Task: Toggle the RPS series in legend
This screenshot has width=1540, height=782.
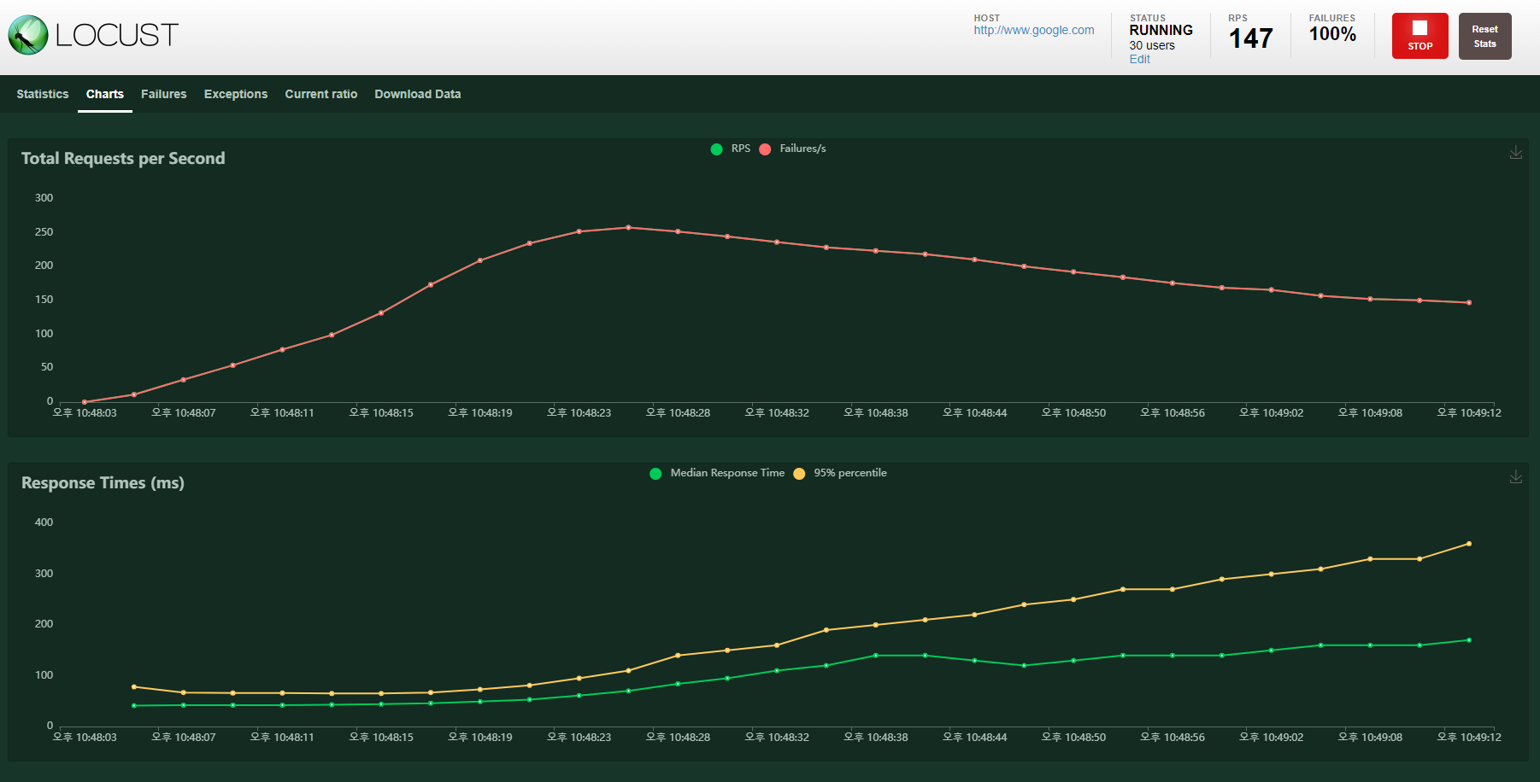Action: click(731, 149)
